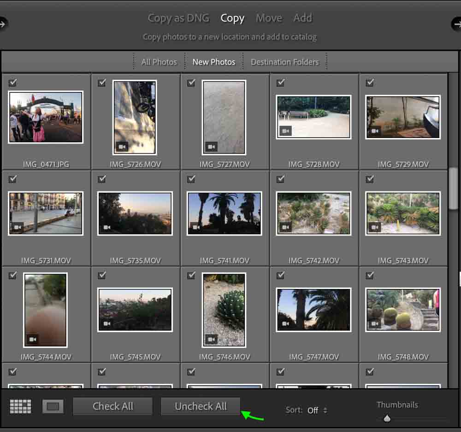Image resolution: width=461 pixels, height=432 pixels.
Task: Uncheck IMG_5741.MOV import checkbox
Action: pos(191,179)
